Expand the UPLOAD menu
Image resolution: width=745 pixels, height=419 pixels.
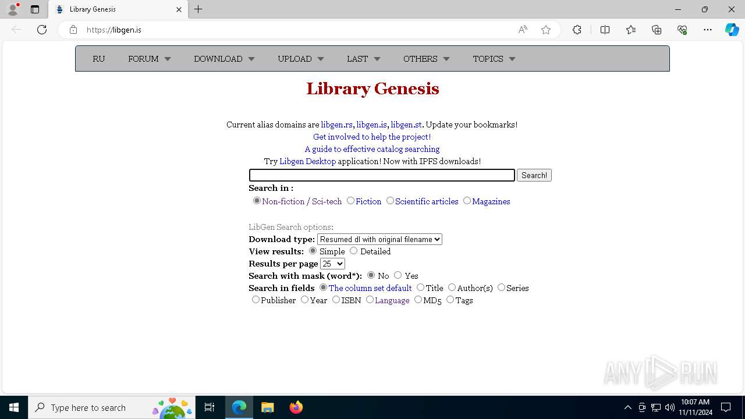coord(301,59)
